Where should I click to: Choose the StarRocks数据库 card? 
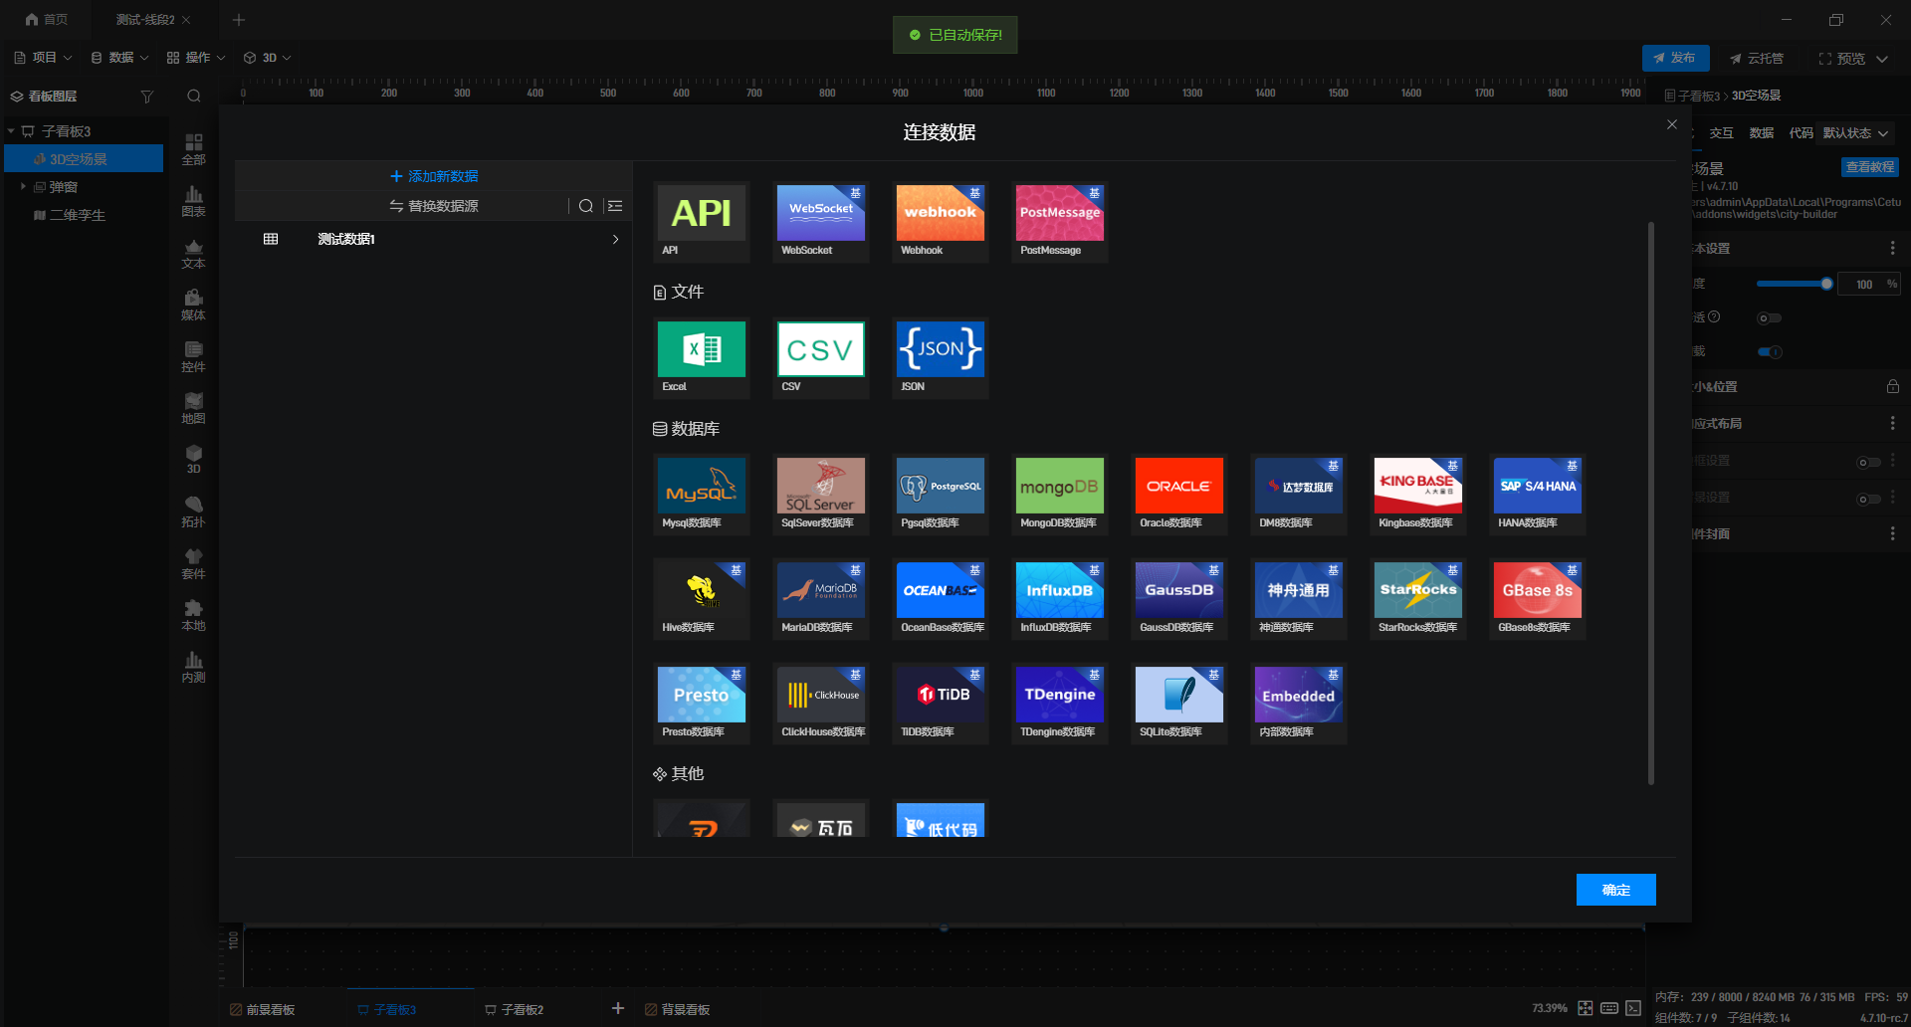[1418, 599]
